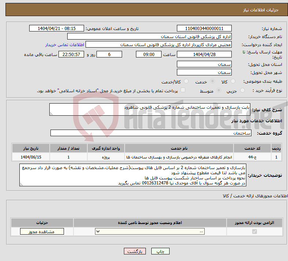Click the نوع فرآیند خرید label
This screenshot has width=288, height=261.
267,90
